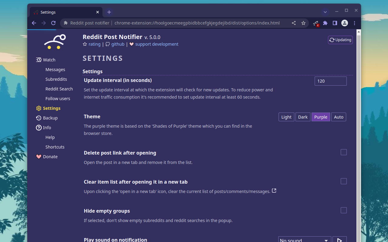Click the Reddit Post Notifier toolbar extension icon

[316, 23]
